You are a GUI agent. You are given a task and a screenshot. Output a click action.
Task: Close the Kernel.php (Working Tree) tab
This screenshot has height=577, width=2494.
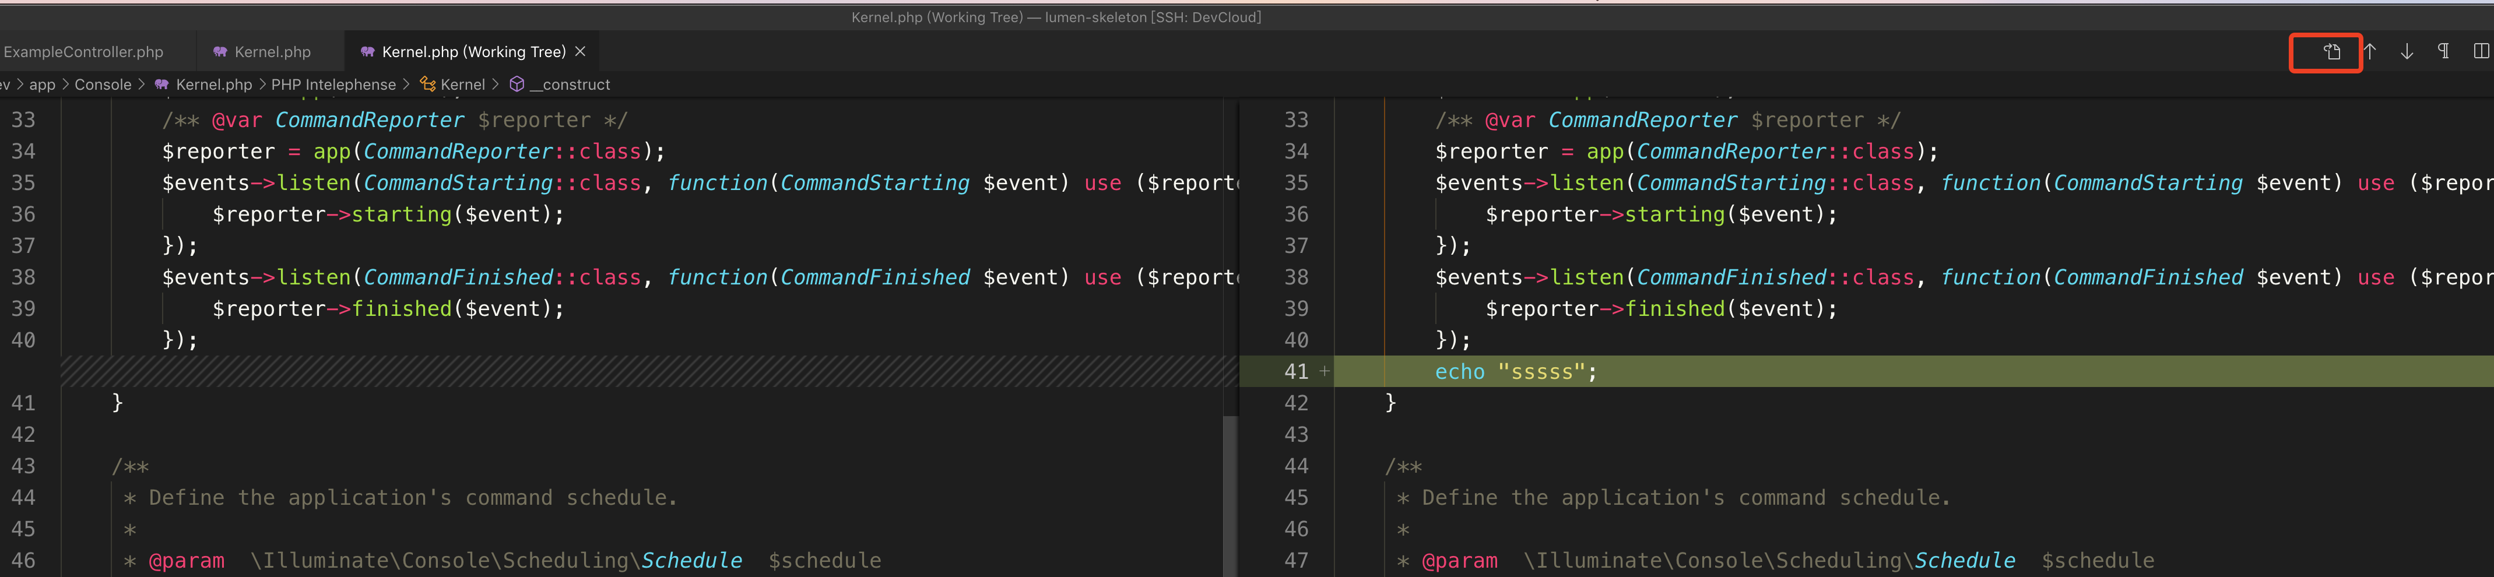pyautogui.click(x=580, y=51)
